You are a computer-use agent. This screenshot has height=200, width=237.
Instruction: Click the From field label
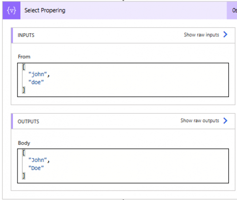tap(24, 56)
